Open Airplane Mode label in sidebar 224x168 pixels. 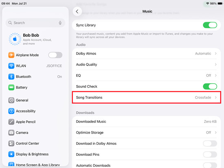click(x=27, y=55)
